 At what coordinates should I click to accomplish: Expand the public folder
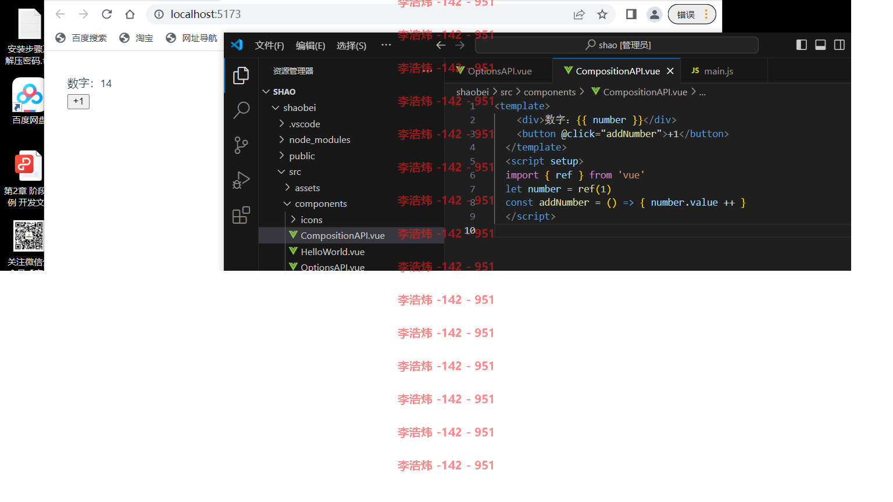coord(351,156)
